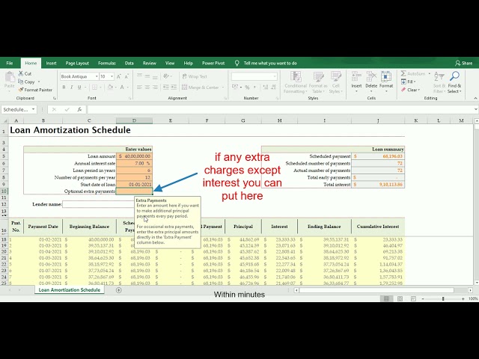Switch to the Page Layout ribbon tab
Viewport: 479px width, 359px height.
point(77,63)
